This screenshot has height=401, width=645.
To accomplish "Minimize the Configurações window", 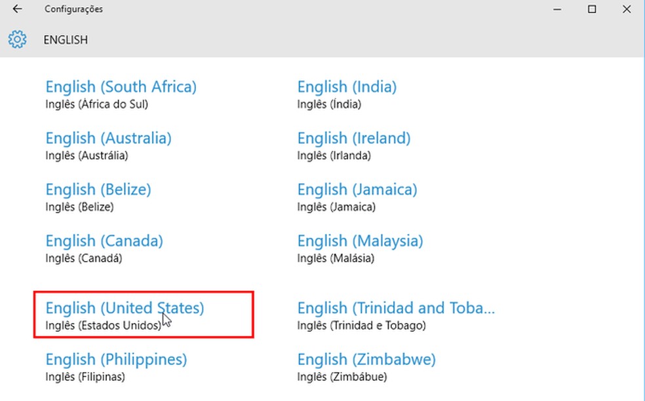I will tap(557, 9).
